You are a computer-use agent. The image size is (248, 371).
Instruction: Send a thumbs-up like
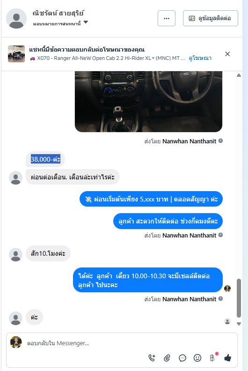click(228, 358)
